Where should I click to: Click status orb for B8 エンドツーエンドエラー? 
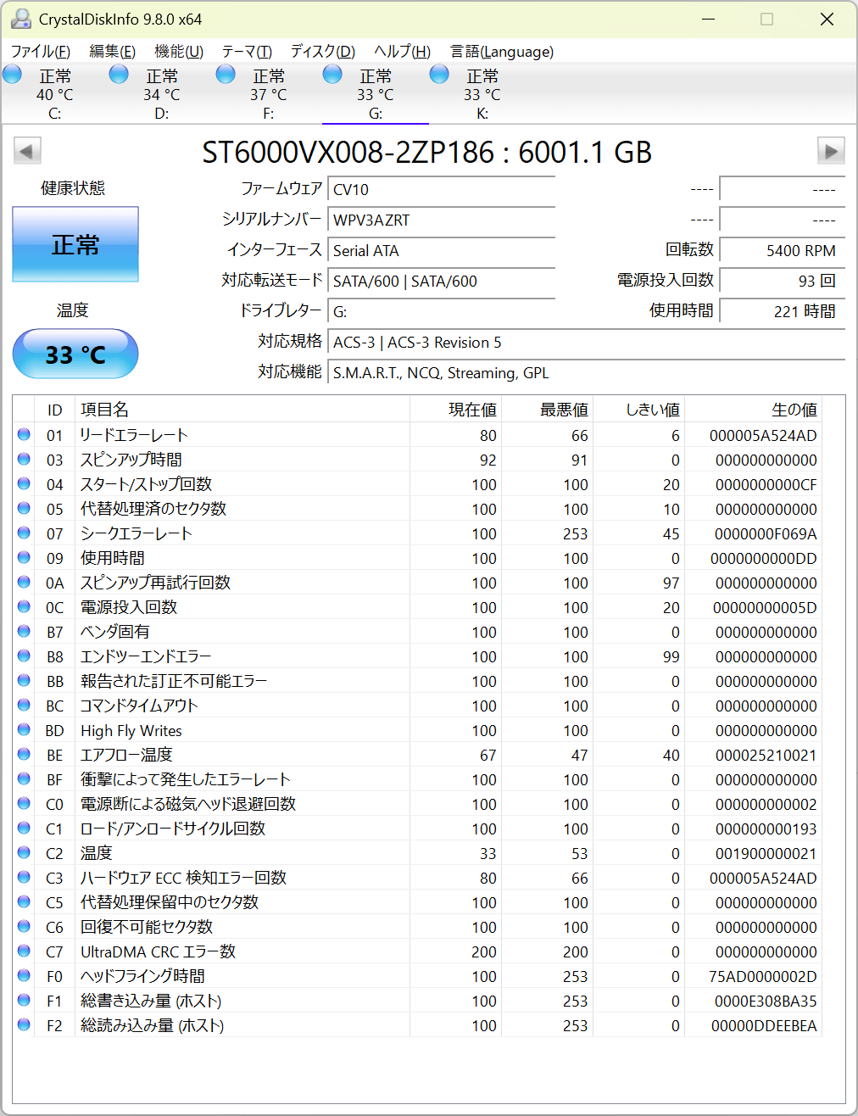tap(24, 656)
